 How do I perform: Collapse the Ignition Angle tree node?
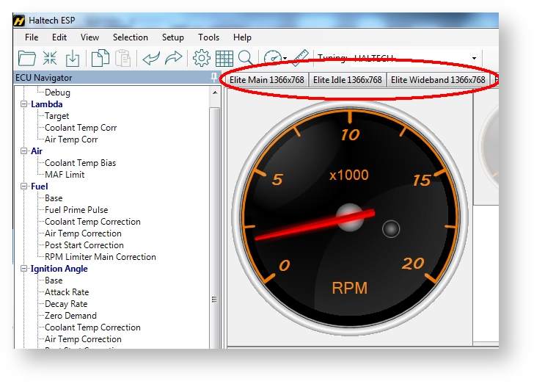point(23,269)
